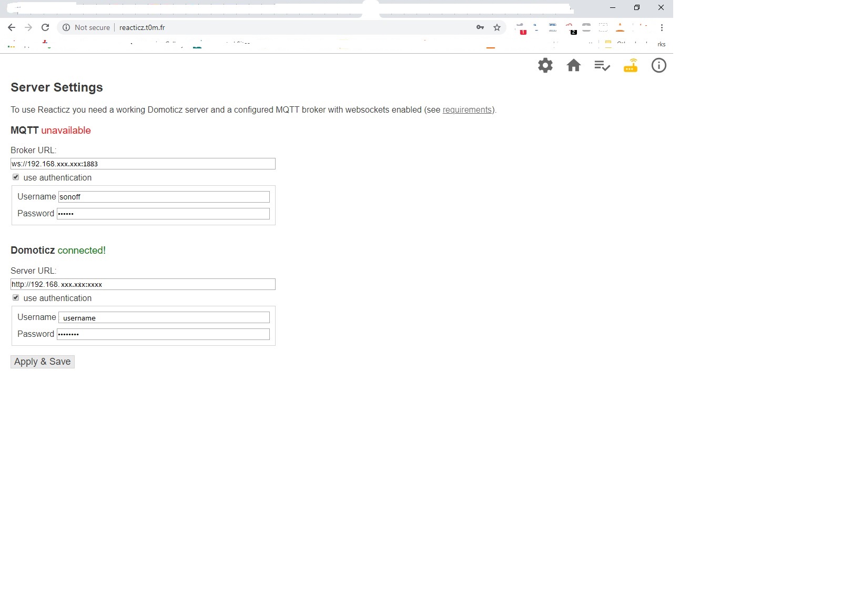
Task: Go to the home dashboard icon
Action: (574, 65)
